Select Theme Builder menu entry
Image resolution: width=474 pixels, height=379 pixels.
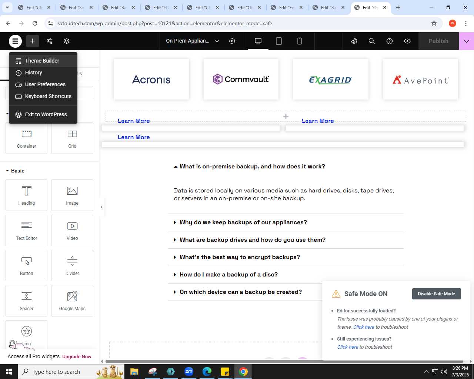coord(43,61)
